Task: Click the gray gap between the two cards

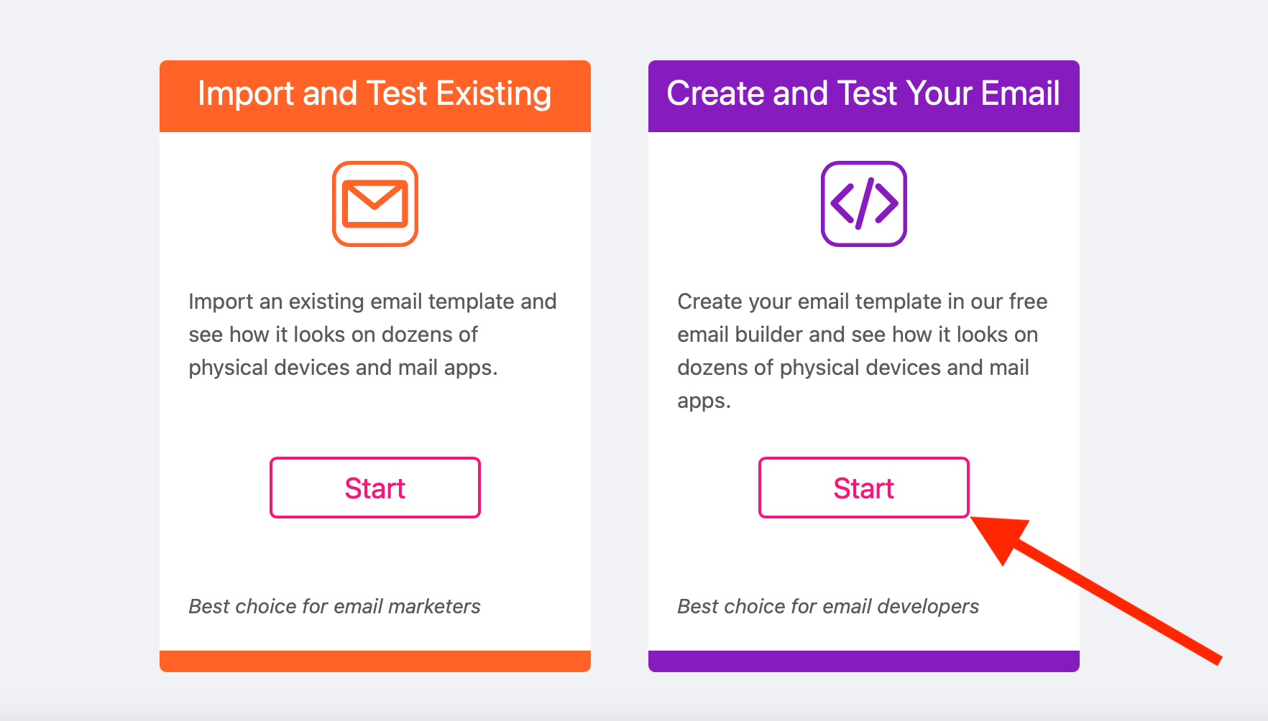Action: pyautogui.click(x=620, y=366)
